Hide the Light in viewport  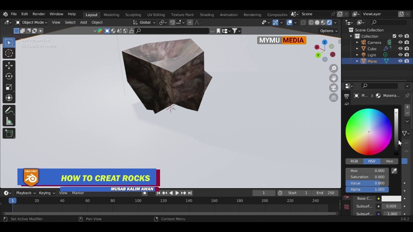click(400, 55)
